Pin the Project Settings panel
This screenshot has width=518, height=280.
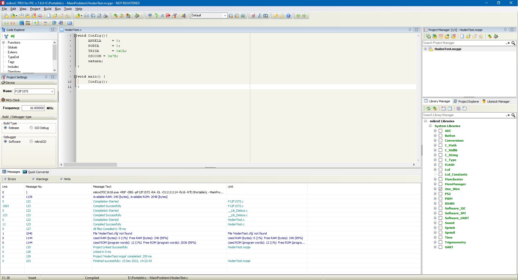(46, 77)
